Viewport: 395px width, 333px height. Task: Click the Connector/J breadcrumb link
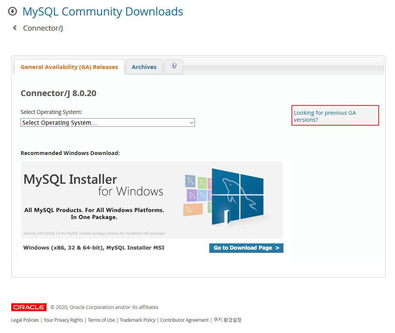coord(43,28)
